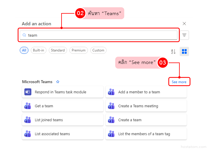Enable the Premium filter chip
The width and height of the screenshot is (209, 150).
[78, 50]
